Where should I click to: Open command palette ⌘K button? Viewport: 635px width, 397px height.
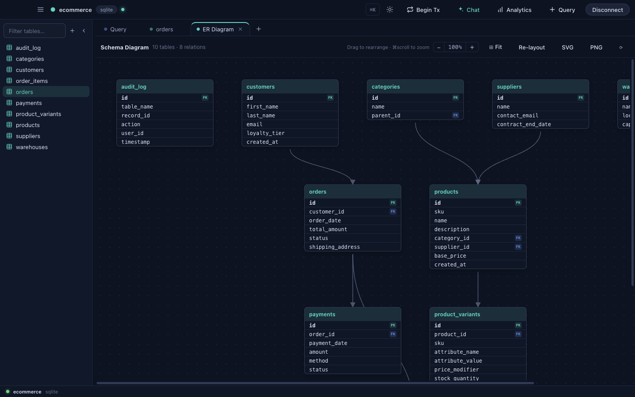coord(373,10)
